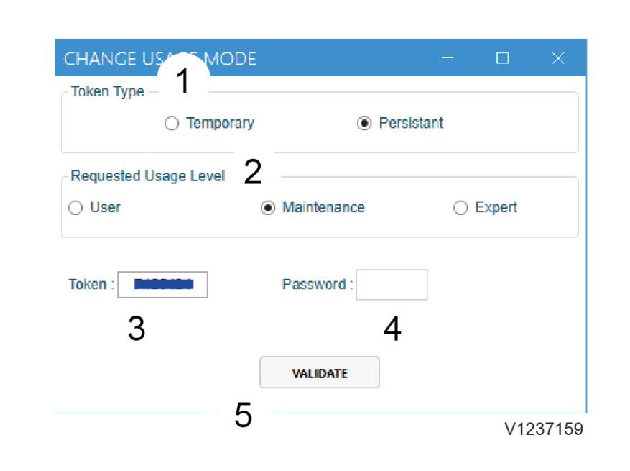Viewport: 630px width, 471px height.
Task: Click callout number 3 below the Token field
Action: 136,328
